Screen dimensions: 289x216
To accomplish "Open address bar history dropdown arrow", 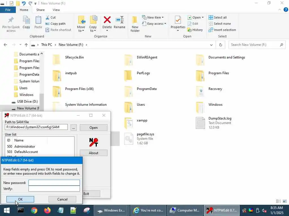I will pos(211,45).
